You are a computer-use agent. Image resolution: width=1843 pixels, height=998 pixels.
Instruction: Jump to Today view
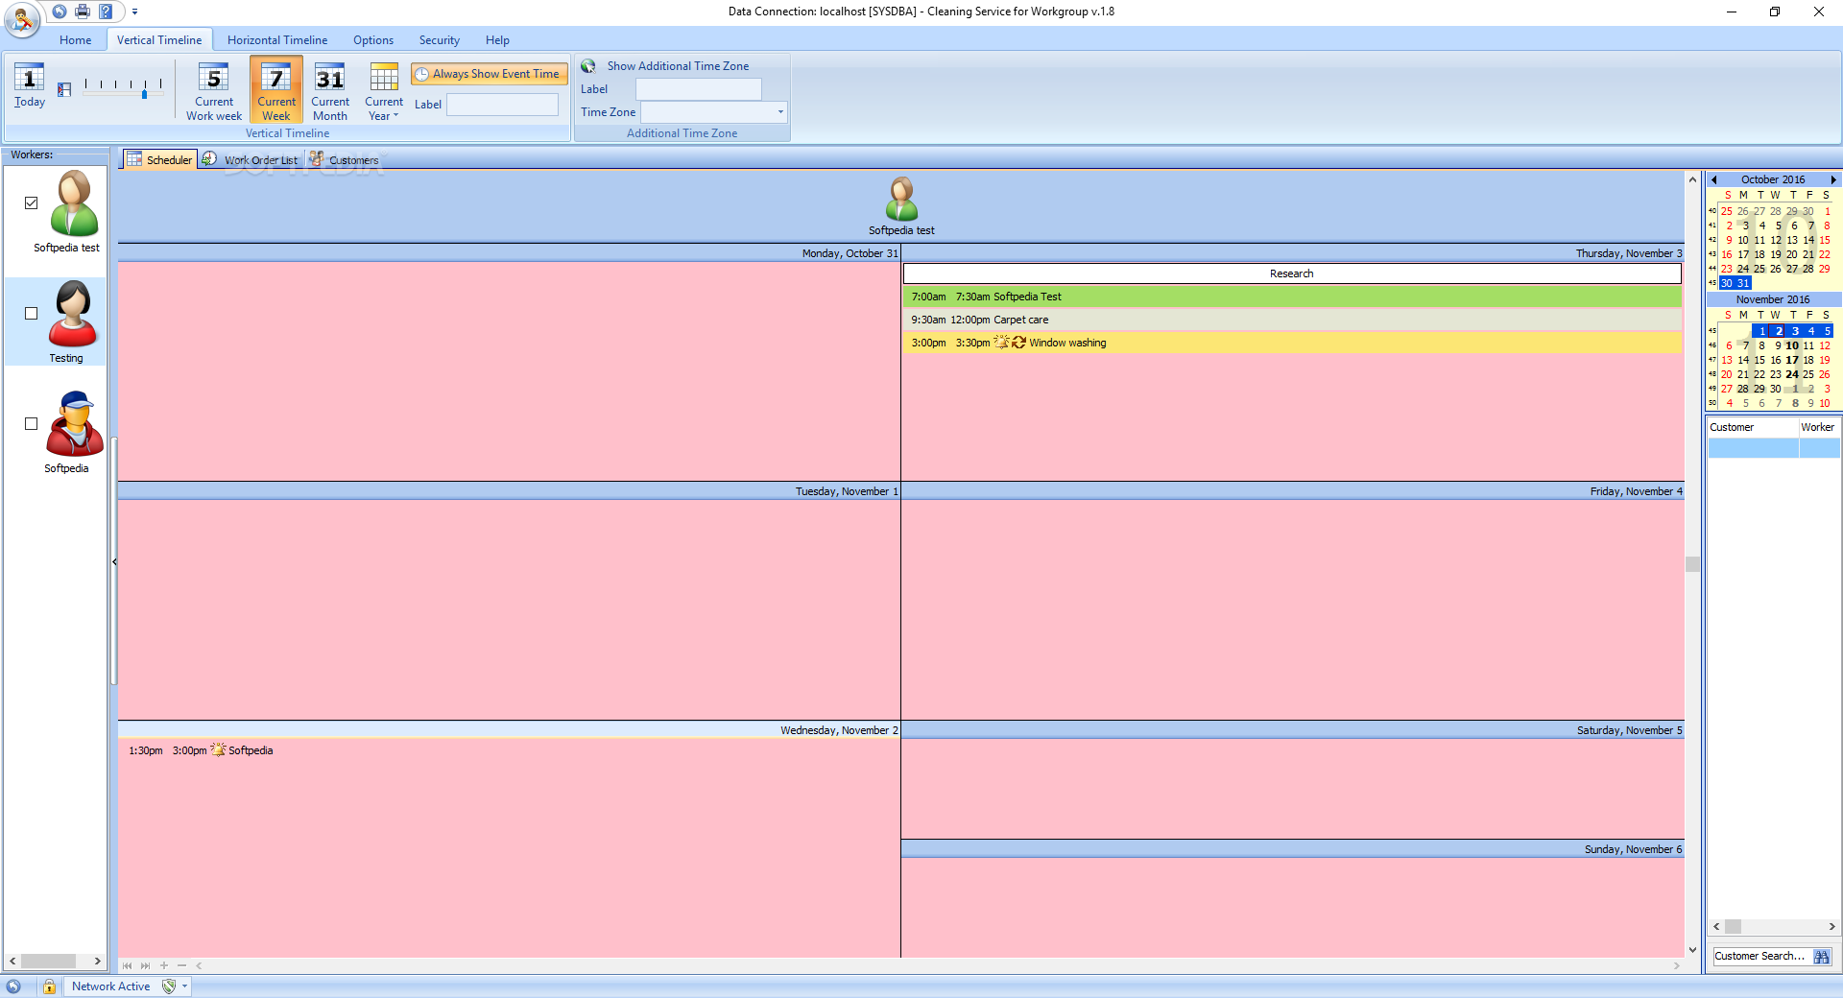coord(30,87)
